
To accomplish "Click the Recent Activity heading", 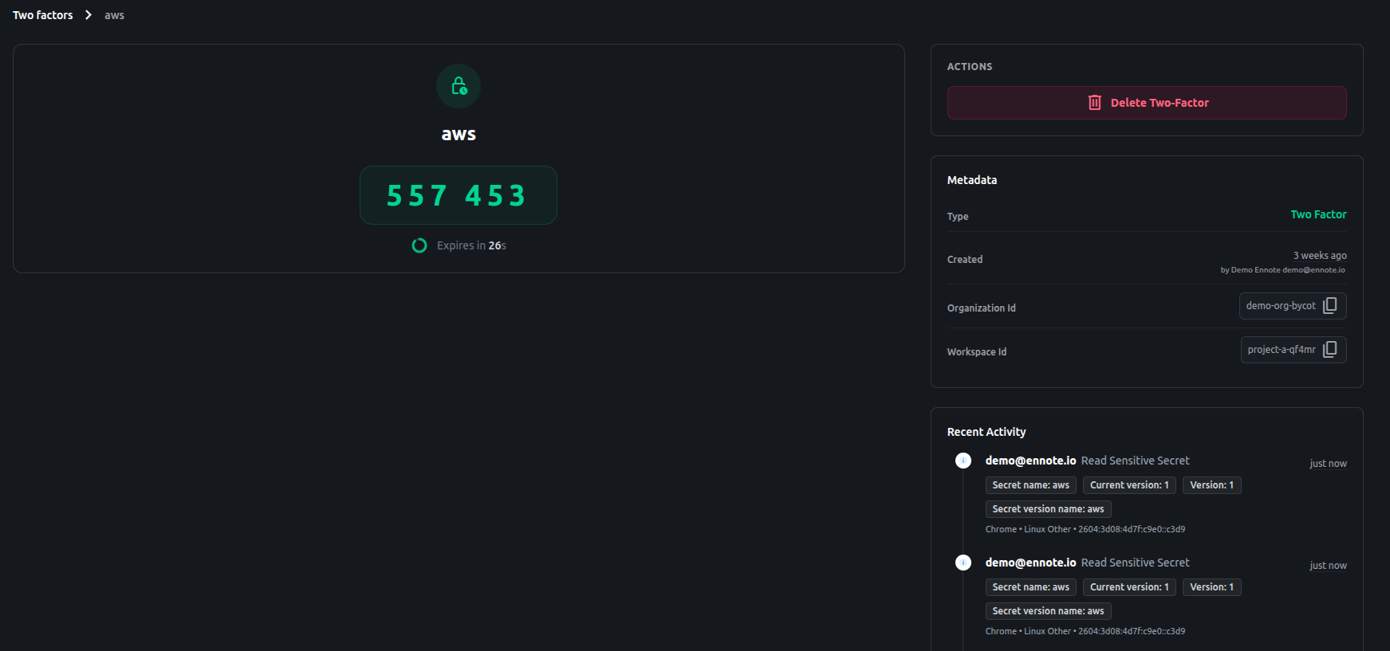I will click(986, 432).
